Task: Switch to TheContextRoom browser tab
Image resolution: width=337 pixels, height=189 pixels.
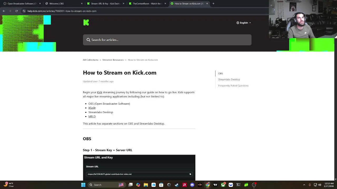Action: (147, 4)
